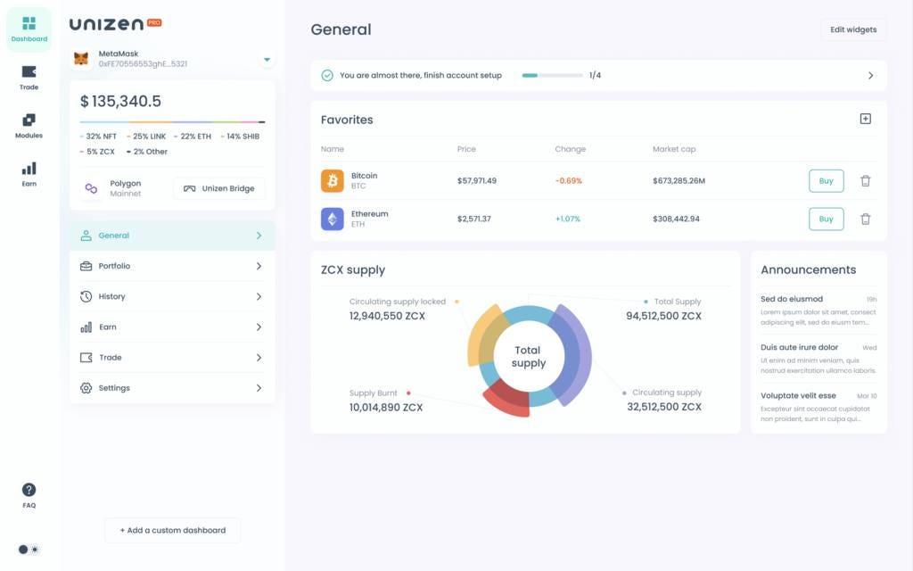The width and height of the screenshot is (913, 571).
Task: Click the Polygon network icon
Action: (x=91, y=188)
